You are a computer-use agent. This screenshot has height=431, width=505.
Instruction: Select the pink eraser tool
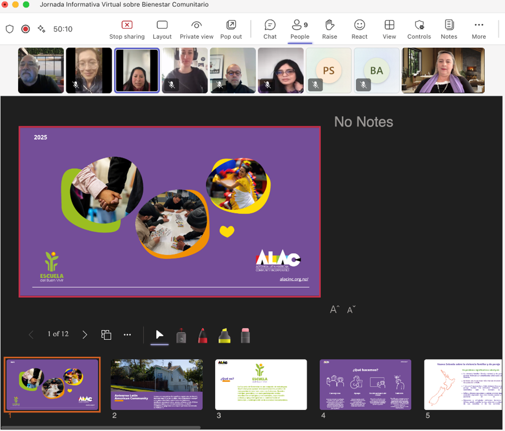click(245, 336)
